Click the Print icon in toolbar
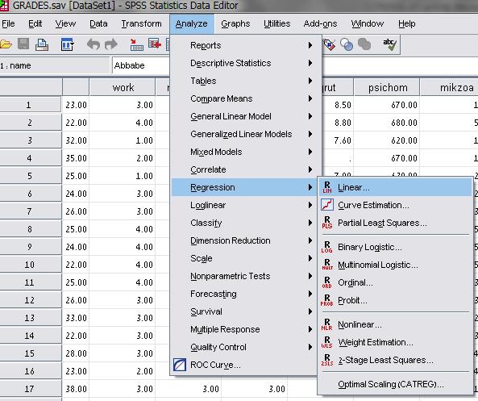 [42, 44]
